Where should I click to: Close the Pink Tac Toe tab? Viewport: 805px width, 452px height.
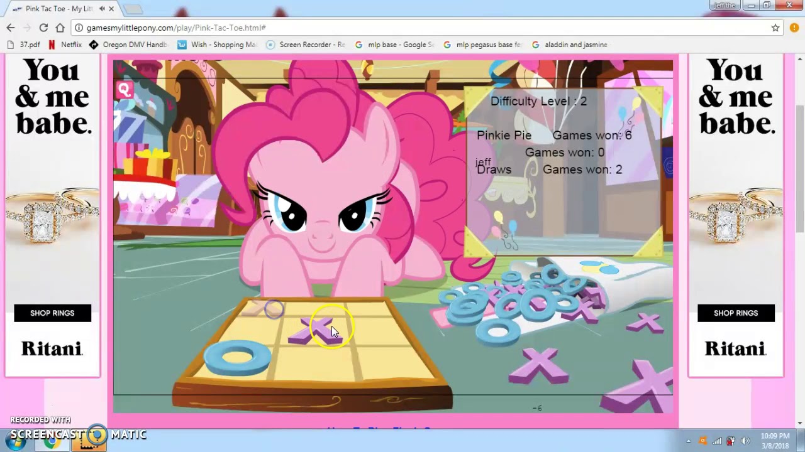tap(112, 9)
